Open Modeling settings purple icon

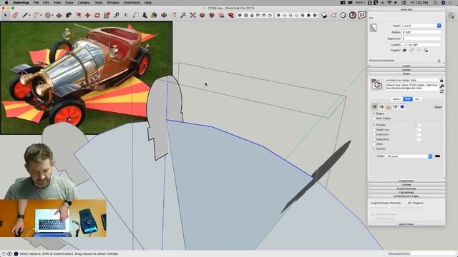coord(402,107)
